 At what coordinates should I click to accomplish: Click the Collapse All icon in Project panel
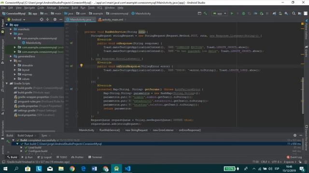47,19
